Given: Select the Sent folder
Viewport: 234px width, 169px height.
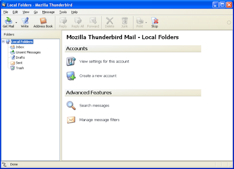Looking at the screenshot, I should click(x=19, y=63).
